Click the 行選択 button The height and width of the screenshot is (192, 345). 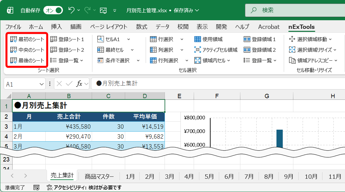point(162,39)
